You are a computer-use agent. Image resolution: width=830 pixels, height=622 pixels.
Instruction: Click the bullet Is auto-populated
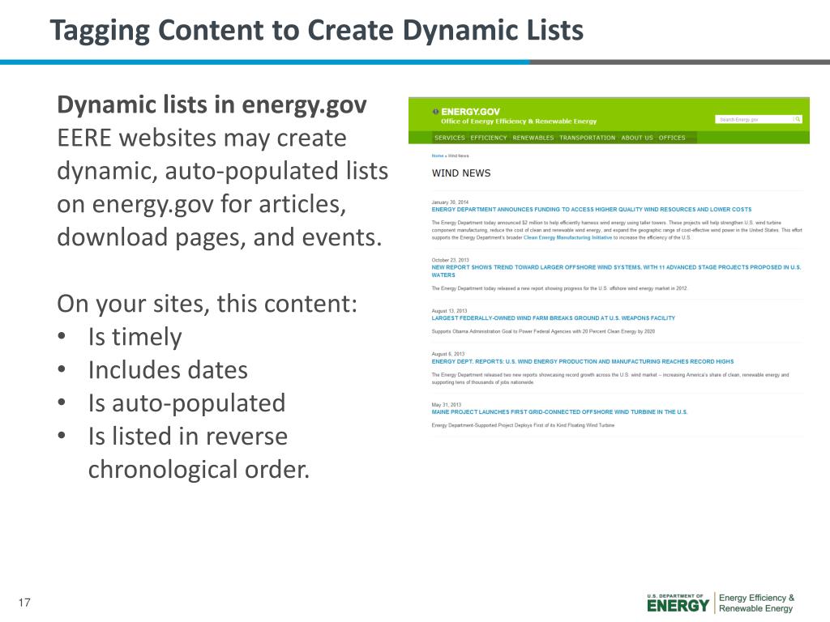click(x=186, y=403)
